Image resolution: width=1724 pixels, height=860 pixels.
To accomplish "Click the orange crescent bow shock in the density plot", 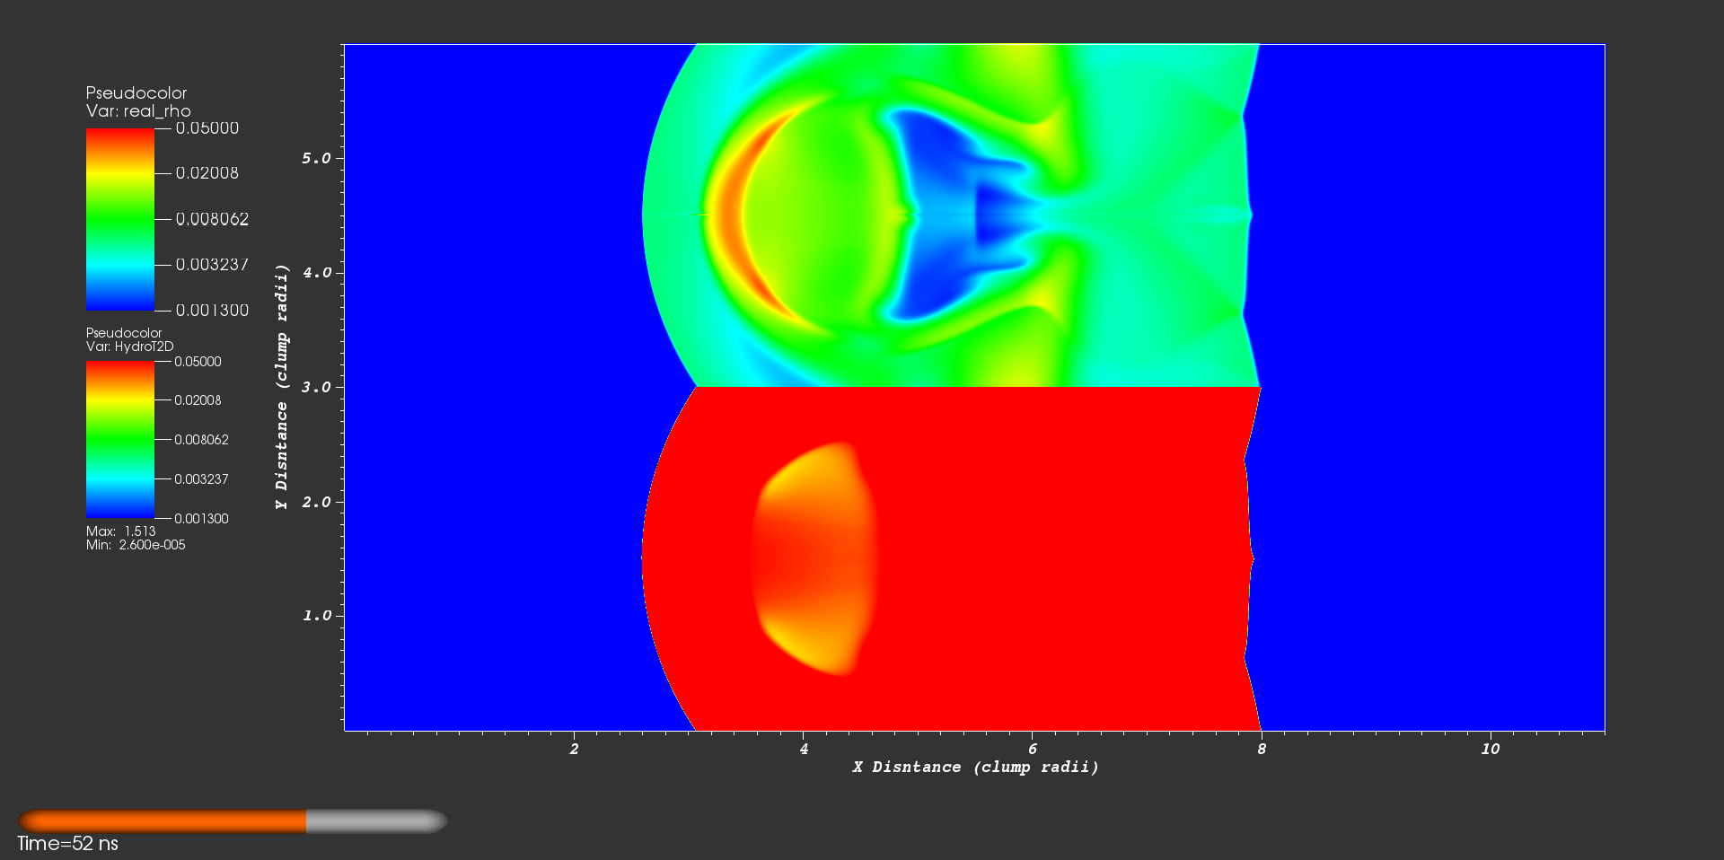I will click(x=732, y=215).
